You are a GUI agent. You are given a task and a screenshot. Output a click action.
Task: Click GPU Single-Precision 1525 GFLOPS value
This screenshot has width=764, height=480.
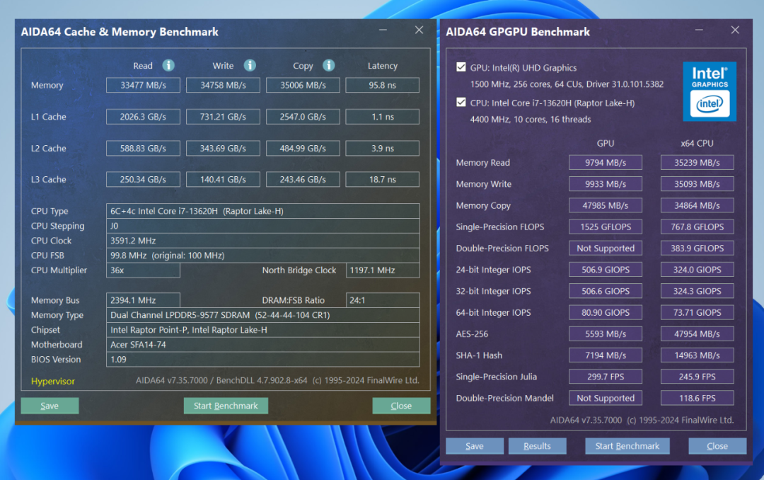606,227
